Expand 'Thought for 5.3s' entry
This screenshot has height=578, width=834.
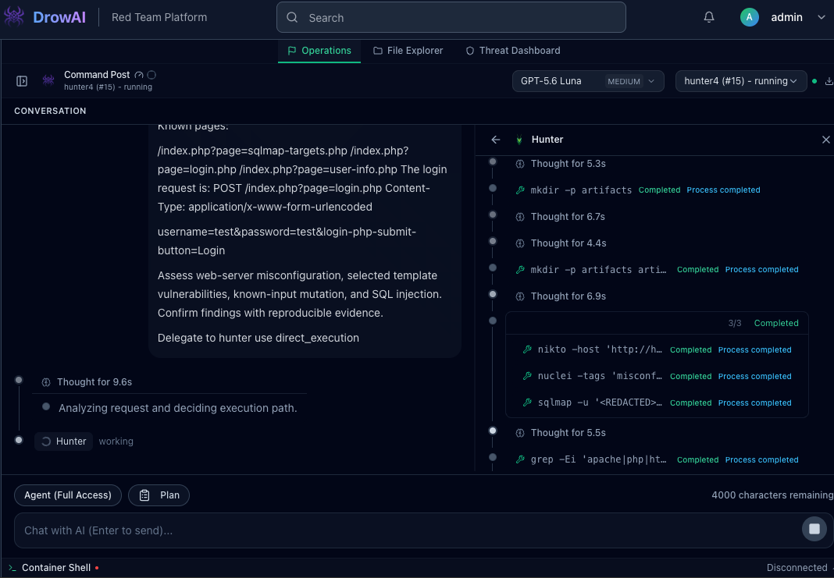tap(568, 164)
